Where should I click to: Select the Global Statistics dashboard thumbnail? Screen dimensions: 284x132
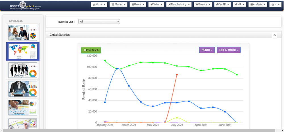click(x=23, y=51)
